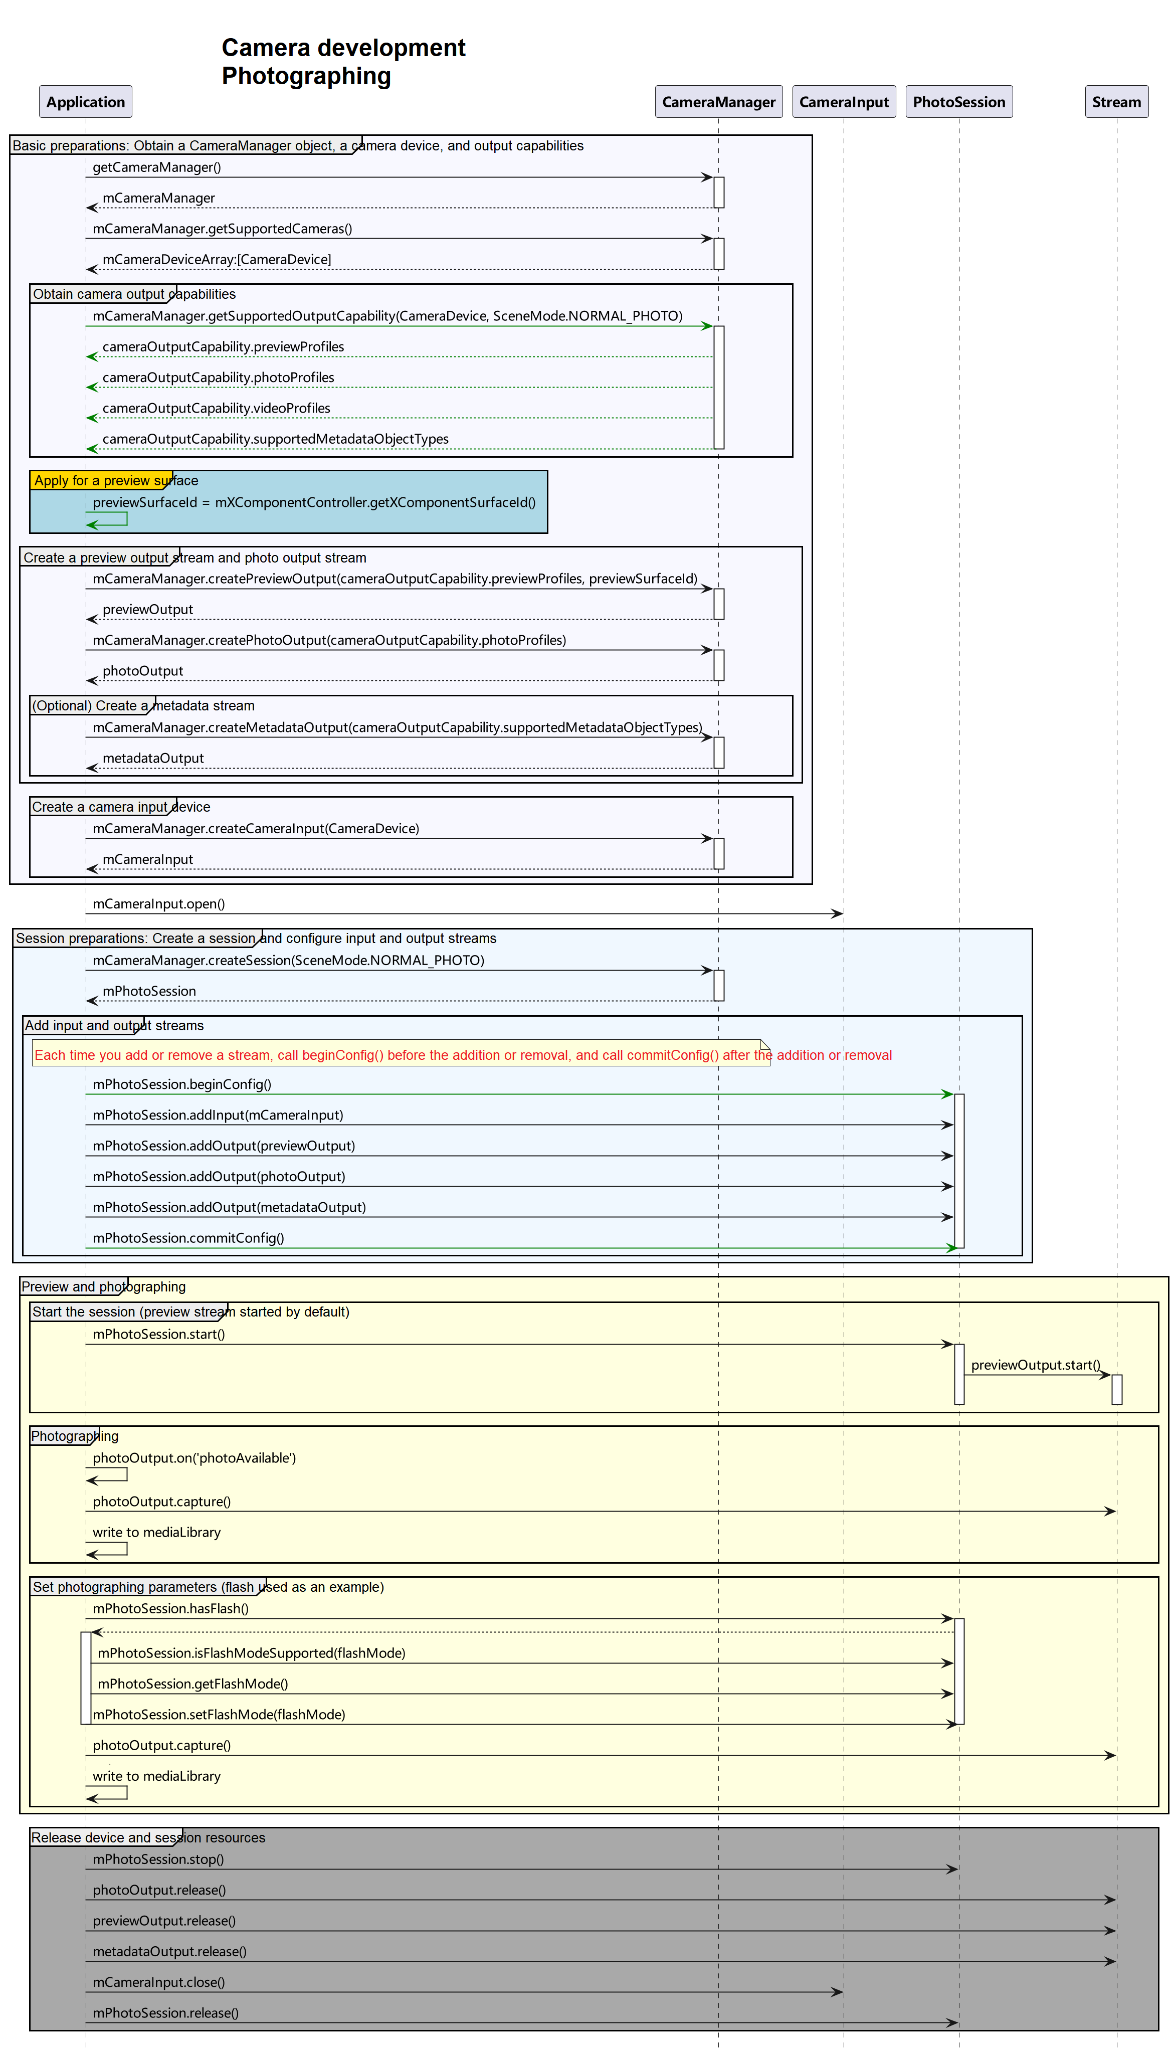Click mPhotoSession.setFlashMode(flashMode) message

pyautogui.click(x=219, y=1715)
